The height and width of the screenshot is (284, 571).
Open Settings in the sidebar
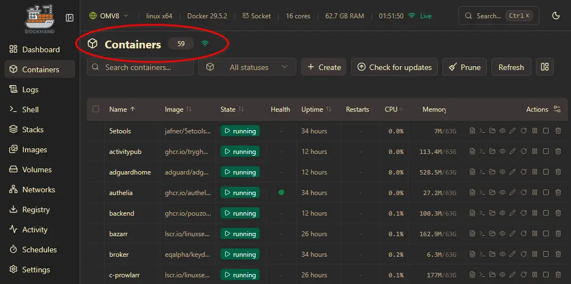[40, 270]
